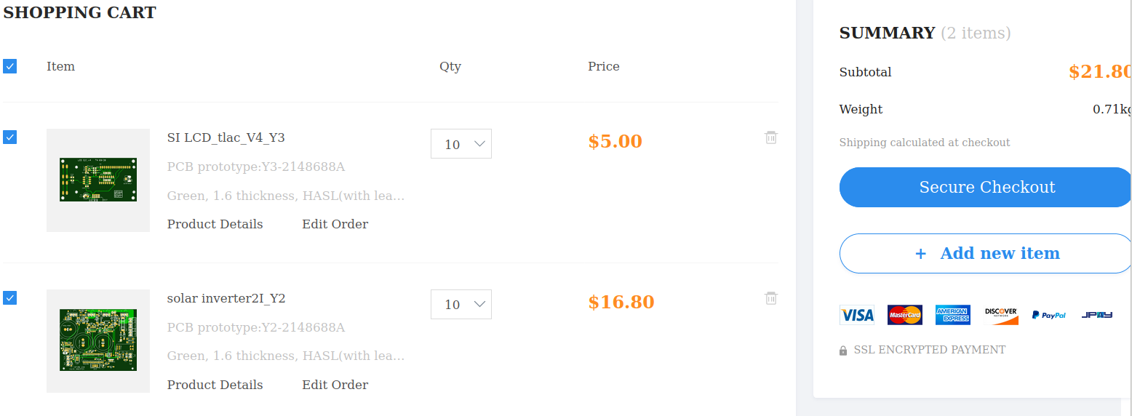Open quantity dropdown for solar inverter2I_Y2
This screenshot has width=1132, height=416.
(461, 305)
